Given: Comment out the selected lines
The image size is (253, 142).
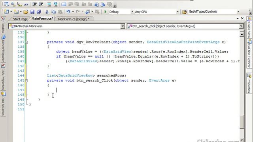Looking at the screenshot, I should (49, 4).
